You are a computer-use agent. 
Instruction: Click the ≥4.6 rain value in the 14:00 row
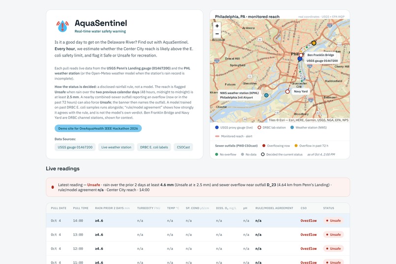[x=99, y=221]
